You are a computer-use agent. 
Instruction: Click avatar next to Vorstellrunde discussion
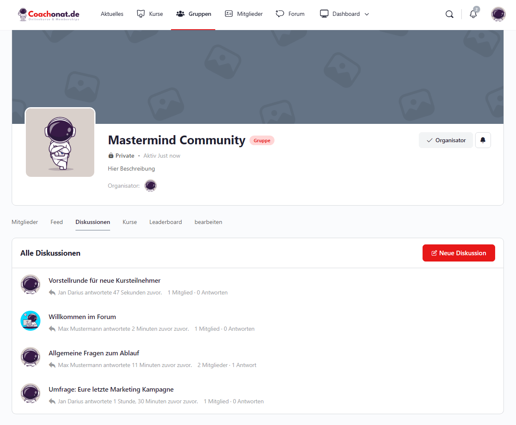(x=30, y=285)
